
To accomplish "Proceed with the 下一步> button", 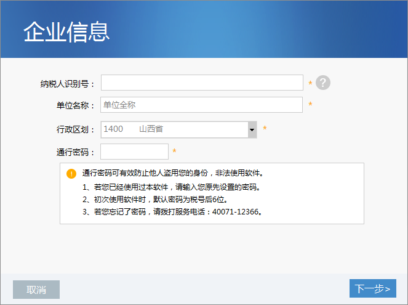I will tap(372, 288).
